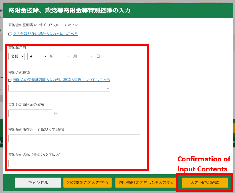The image size is (235, 193).
Task: Click 別の寄附先を入力する button
Action: click(x=87, y=182)
